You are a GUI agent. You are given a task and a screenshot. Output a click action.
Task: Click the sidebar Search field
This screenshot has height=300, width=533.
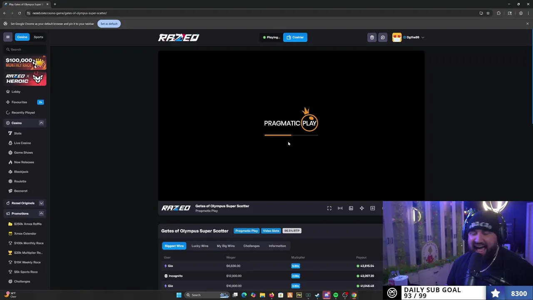(x=26, y=50)
